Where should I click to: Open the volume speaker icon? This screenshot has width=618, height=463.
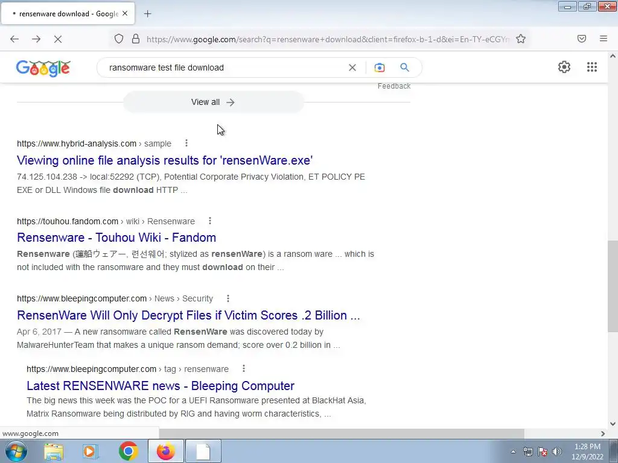click(x=556, y=452)
